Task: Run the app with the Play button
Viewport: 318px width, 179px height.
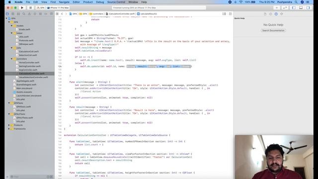Action: pyautogui.click(x=22, y=8)
